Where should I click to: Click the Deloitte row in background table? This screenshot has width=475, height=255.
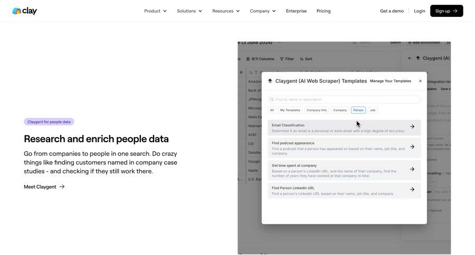click(254, 152)
